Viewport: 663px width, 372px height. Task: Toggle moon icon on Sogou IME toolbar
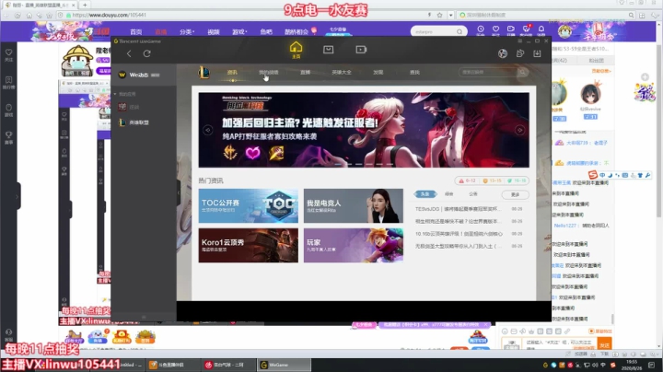tap(611, 175)
